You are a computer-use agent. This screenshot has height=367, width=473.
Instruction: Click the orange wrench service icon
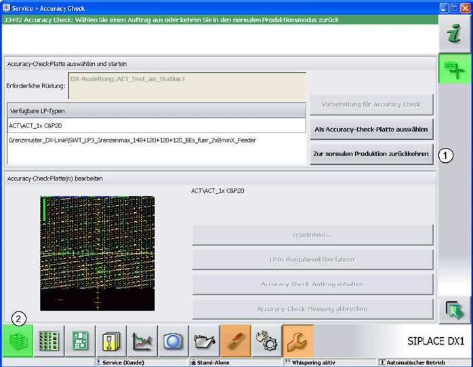tap(297, 341)
